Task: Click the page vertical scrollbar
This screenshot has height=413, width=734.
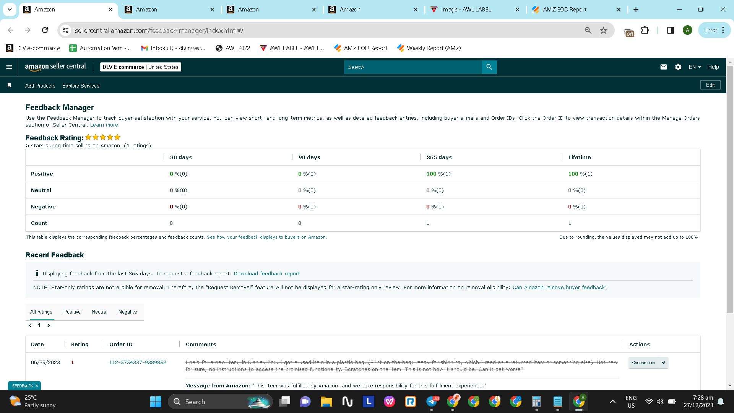Action: 730,189
